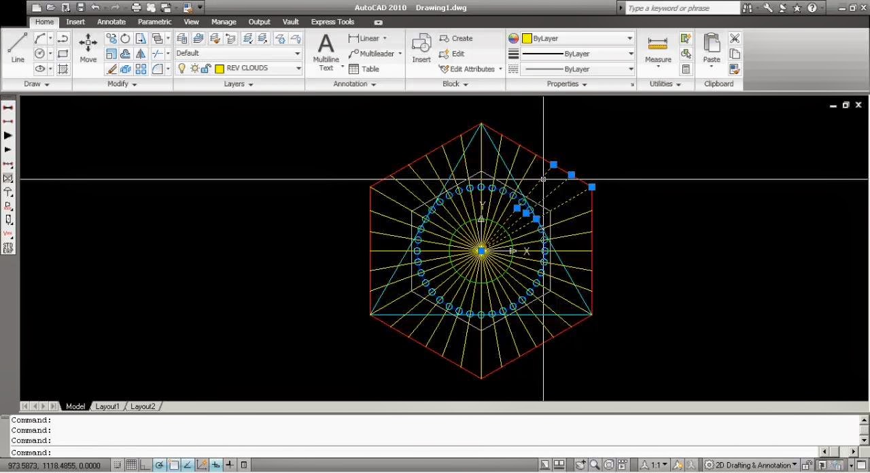870x473 pixels.
Task: Open the Rectangle tool
Action: 63,54
